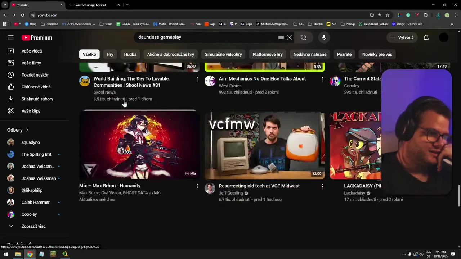461x259 pixels.
Task: Open more options for World Building video
Action: click(x=197, y=79)
